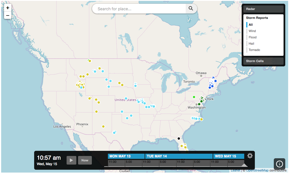
Task: Expand the Radar panel header
Action: tap(263, 9)
